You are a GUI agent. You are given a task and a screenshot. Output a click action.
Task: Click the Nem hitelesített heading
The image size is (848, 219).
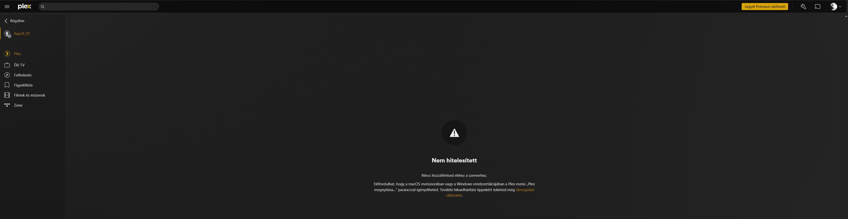[454, 160]
